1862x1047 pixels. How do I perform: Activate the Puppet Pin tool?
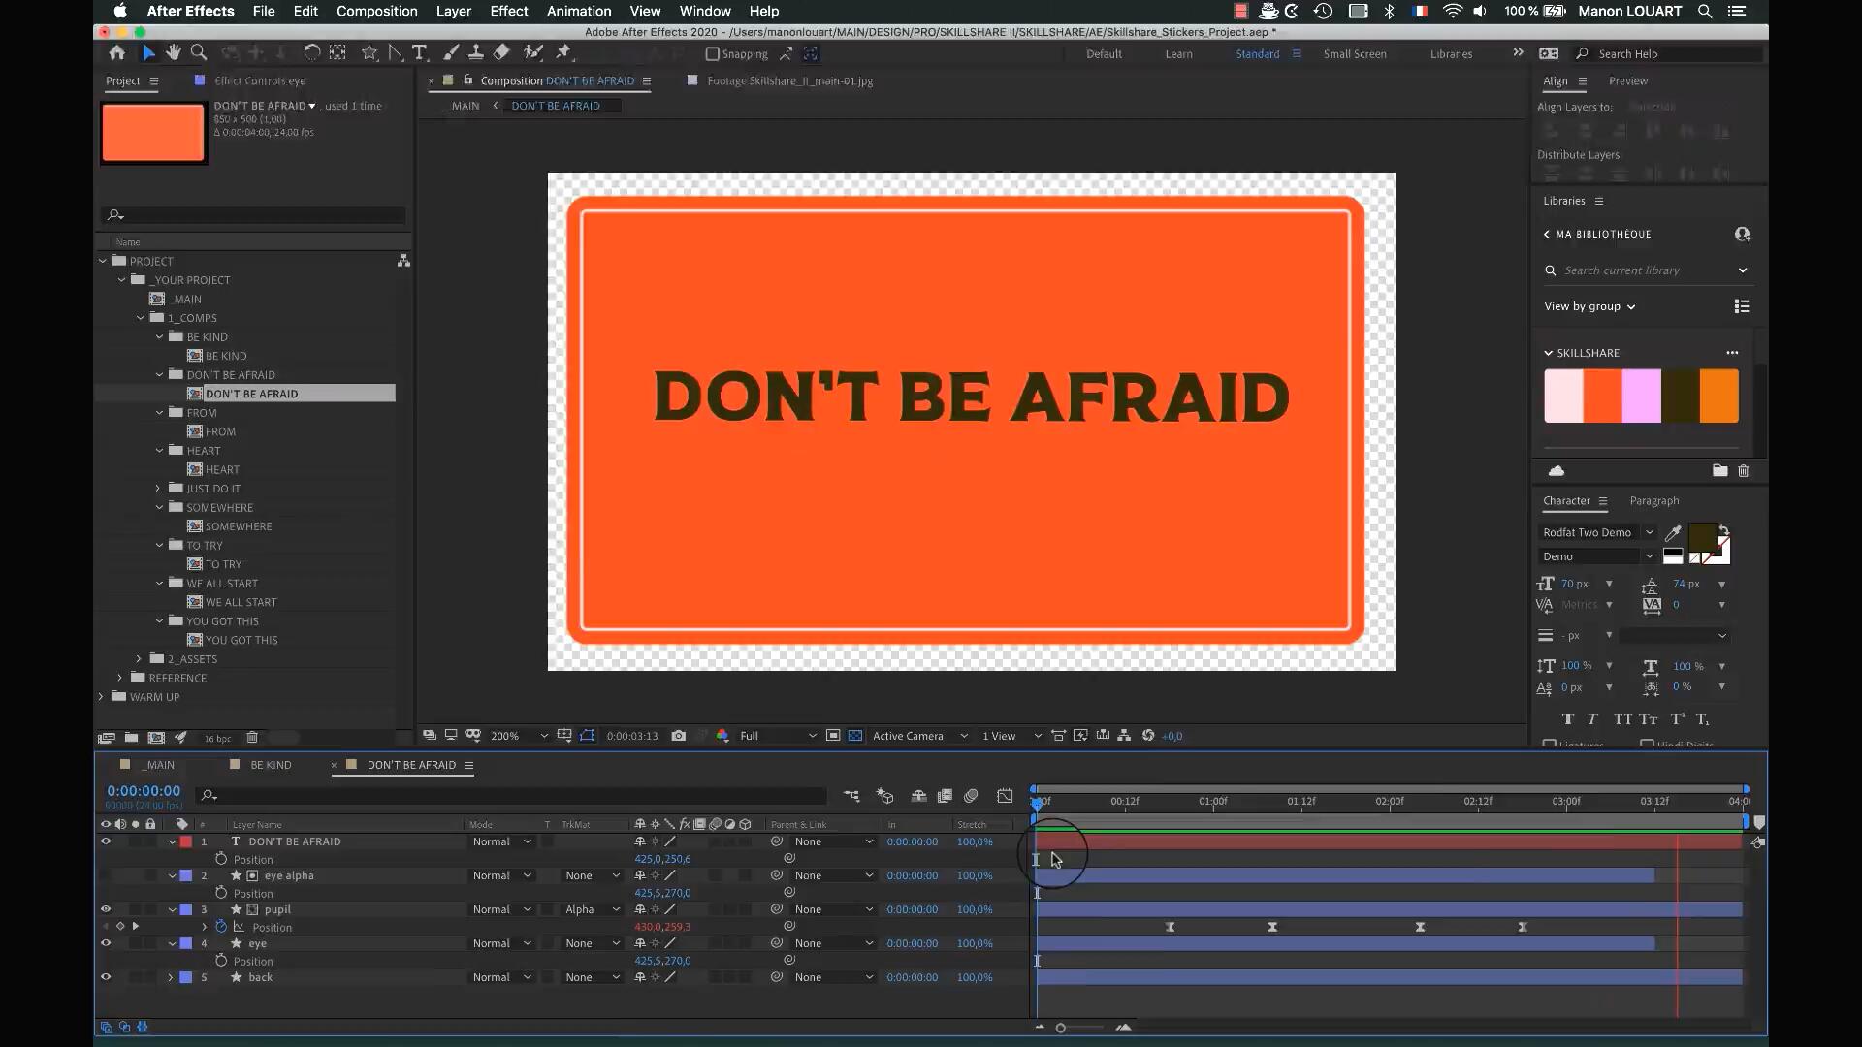click(564, 53)
